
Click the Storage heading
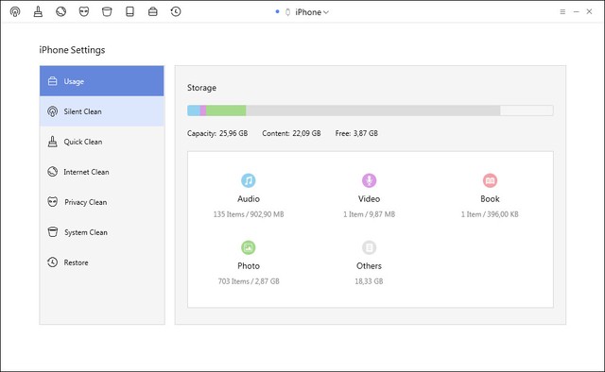[x=201, y=88]
